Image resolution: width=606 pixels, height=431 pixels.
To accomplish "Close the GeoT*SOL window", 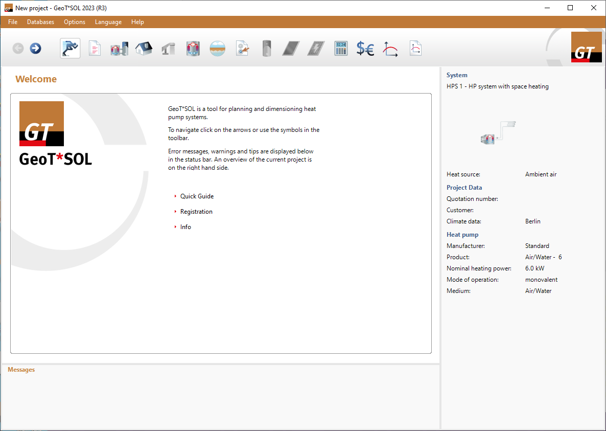I will click(594, 8).
